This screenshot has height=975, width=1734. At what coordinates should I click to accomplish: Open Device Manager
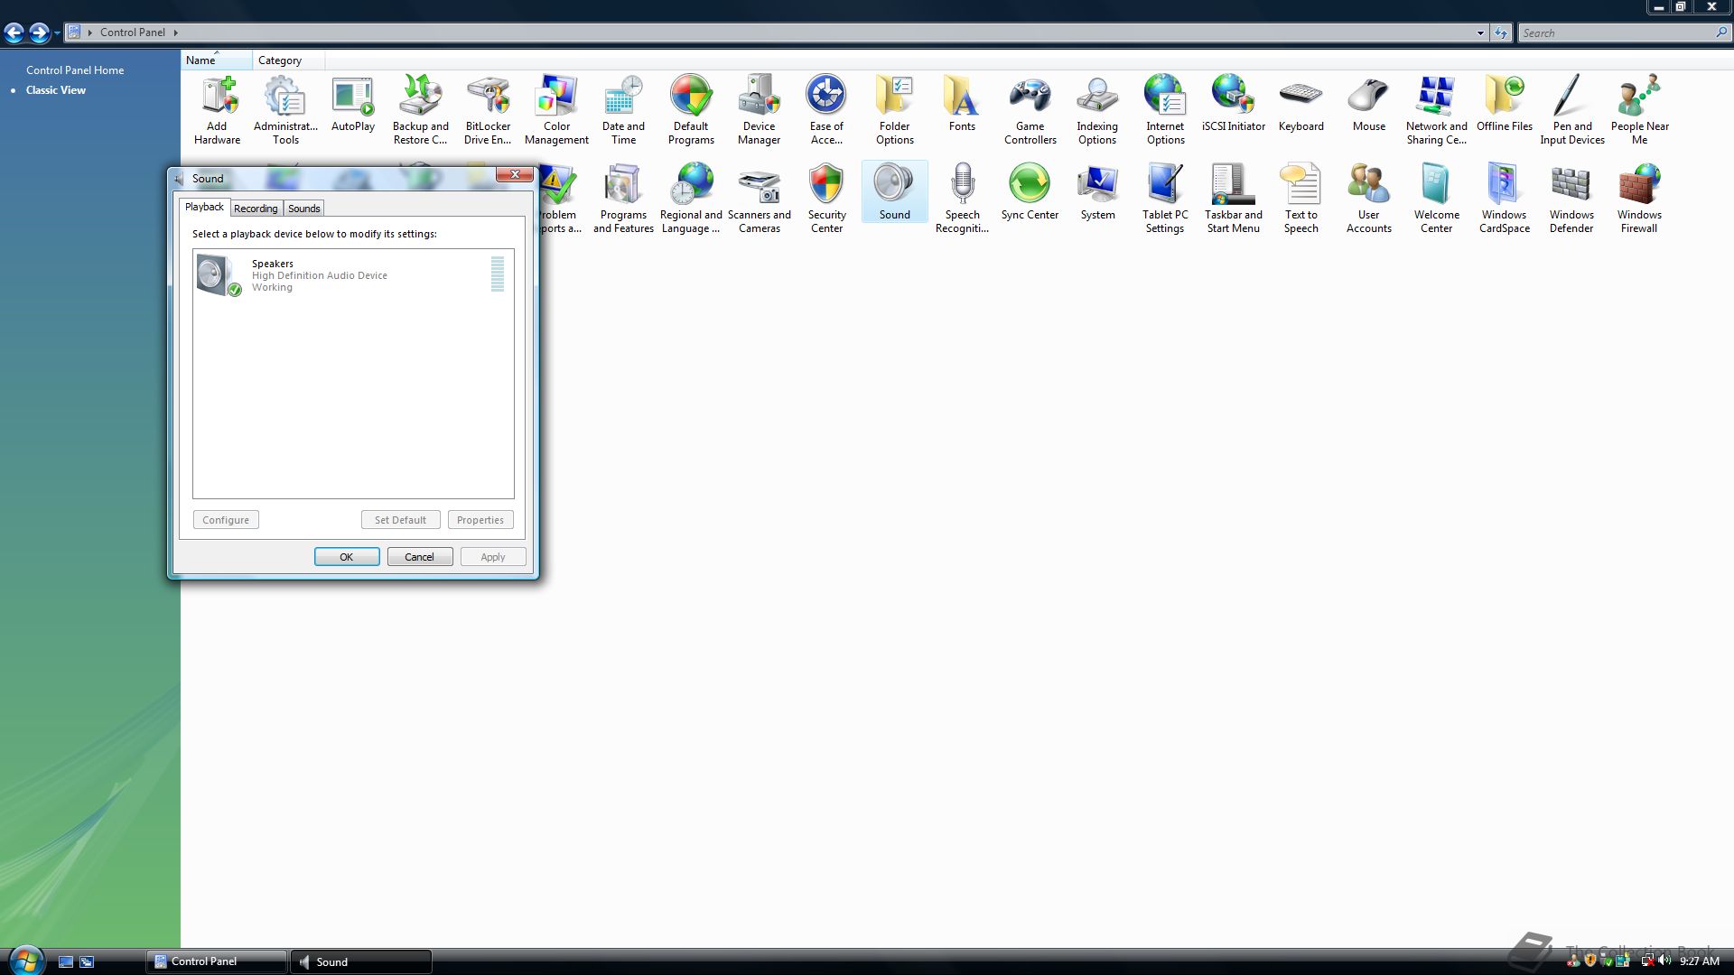pyautogui.click(x=760, y=109)
